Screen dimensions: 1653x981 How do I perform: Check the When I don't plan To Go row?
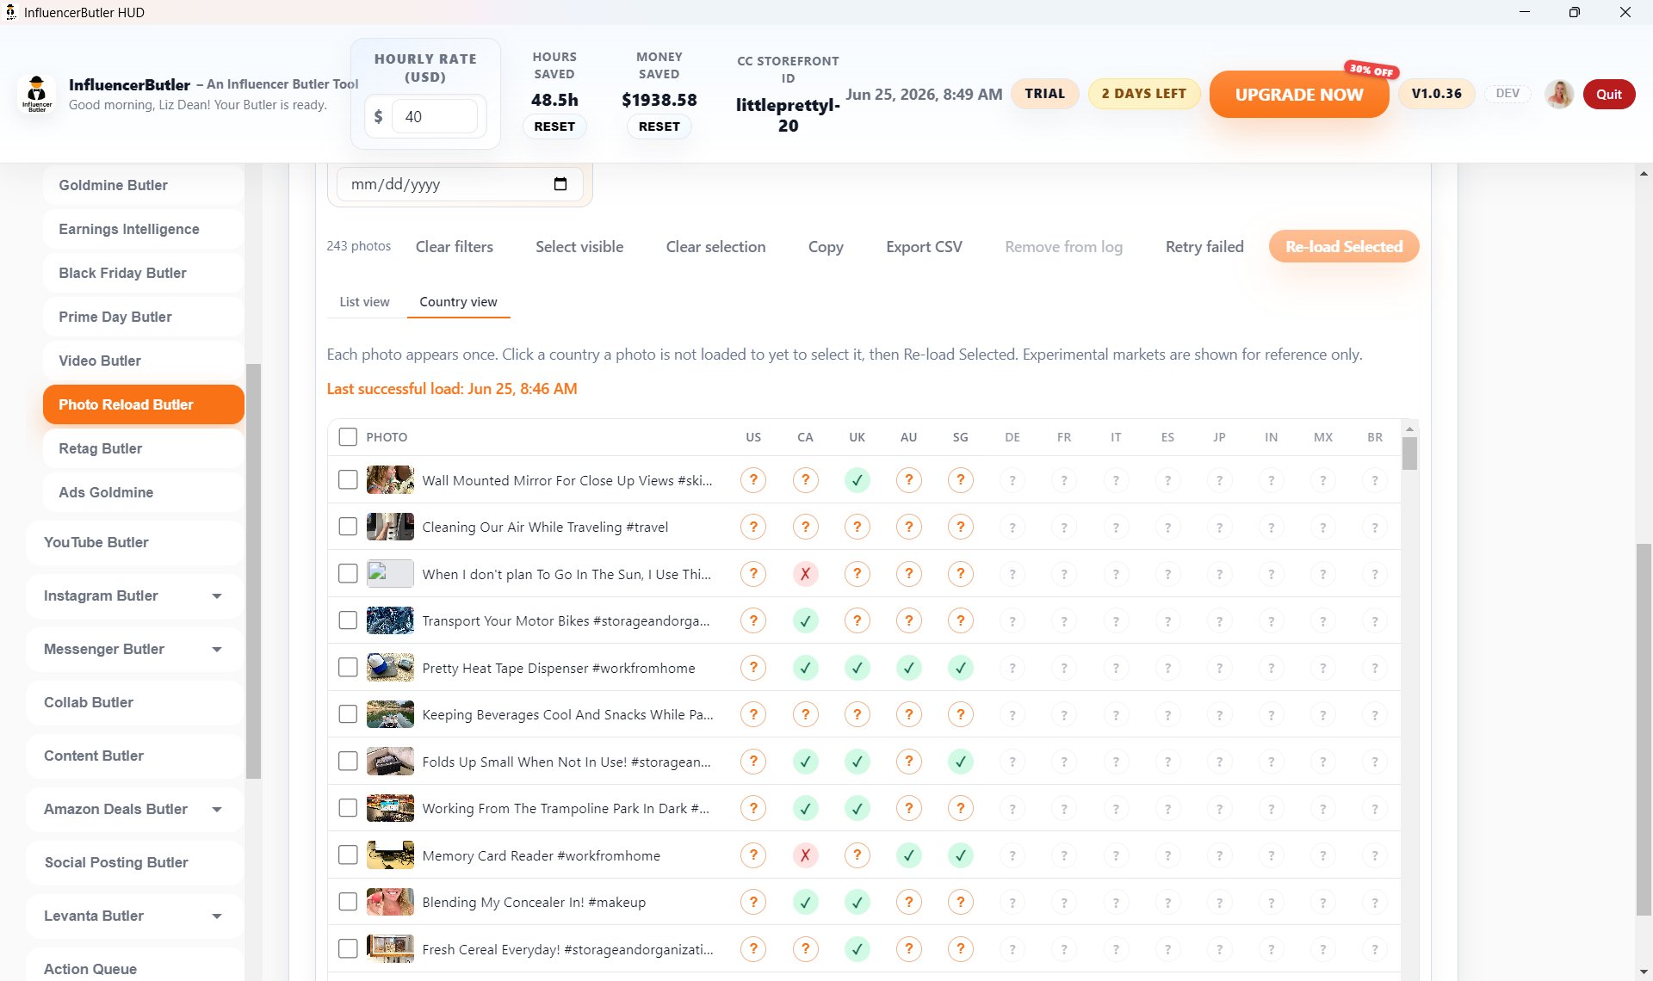[348, 574]
